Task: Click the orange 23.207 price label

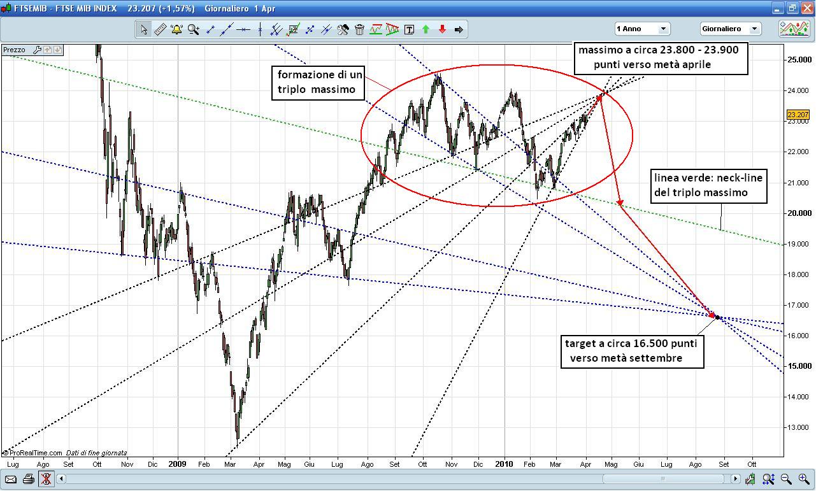Action: [x=798, y=115]
